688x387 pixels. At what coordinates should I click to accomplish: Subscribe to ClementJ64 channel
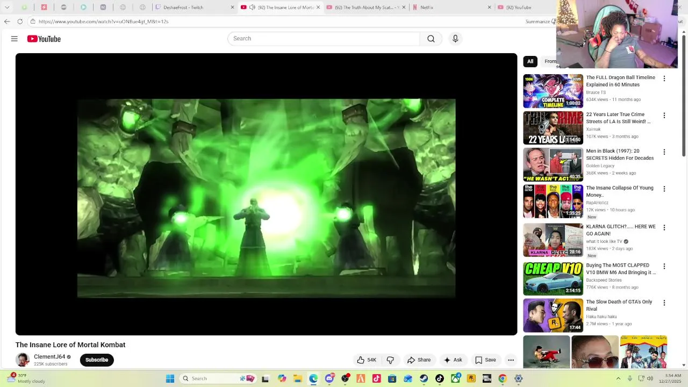point(97,360)
